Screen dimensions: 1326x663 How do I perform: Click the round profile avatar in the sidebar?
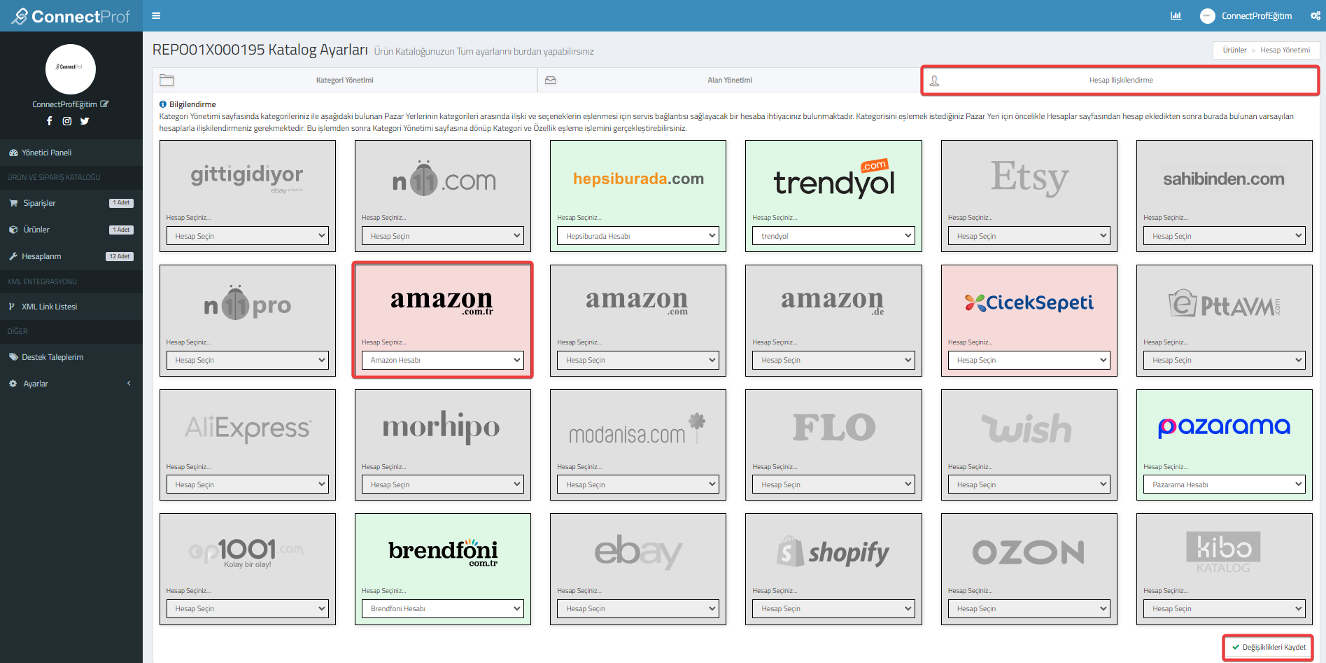pyautogui.click(x=71, y=69)
